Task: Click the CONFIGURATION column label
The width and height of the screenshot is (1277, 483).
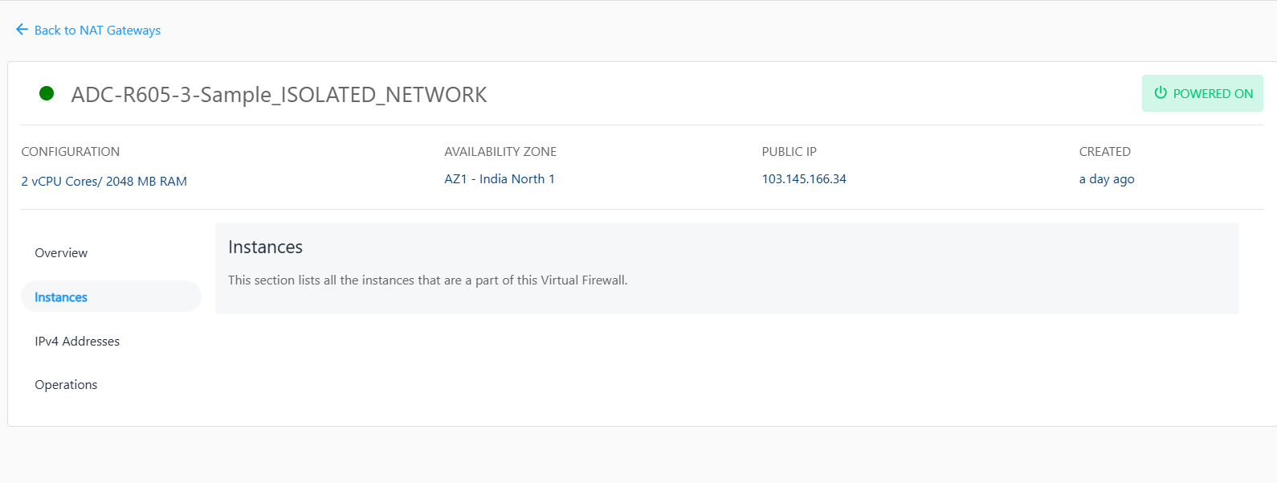Action: (71, 152)
